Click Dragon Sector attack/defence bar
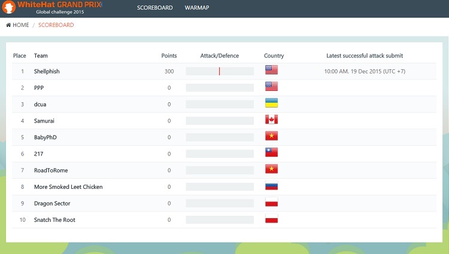This screenshot has height=254, width=449. tap(220, 203)
